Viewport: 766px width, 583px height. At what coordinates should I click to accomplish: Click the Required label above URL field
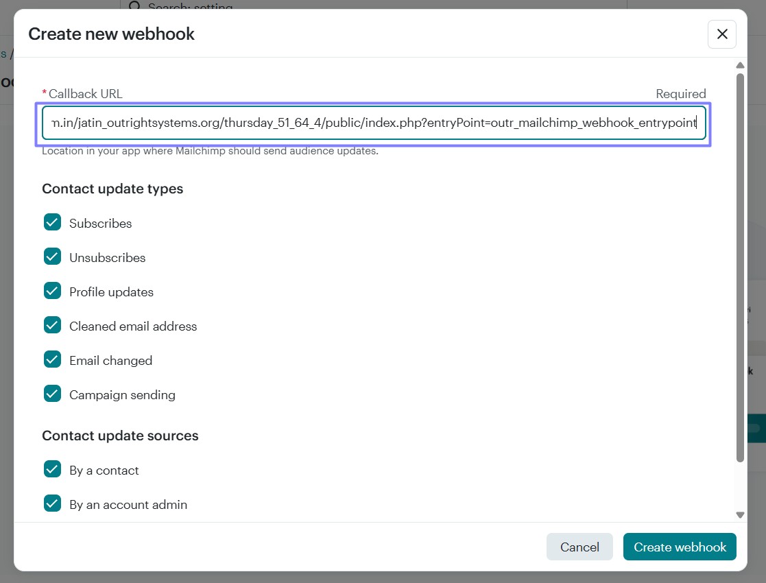[x=680, y=94]
